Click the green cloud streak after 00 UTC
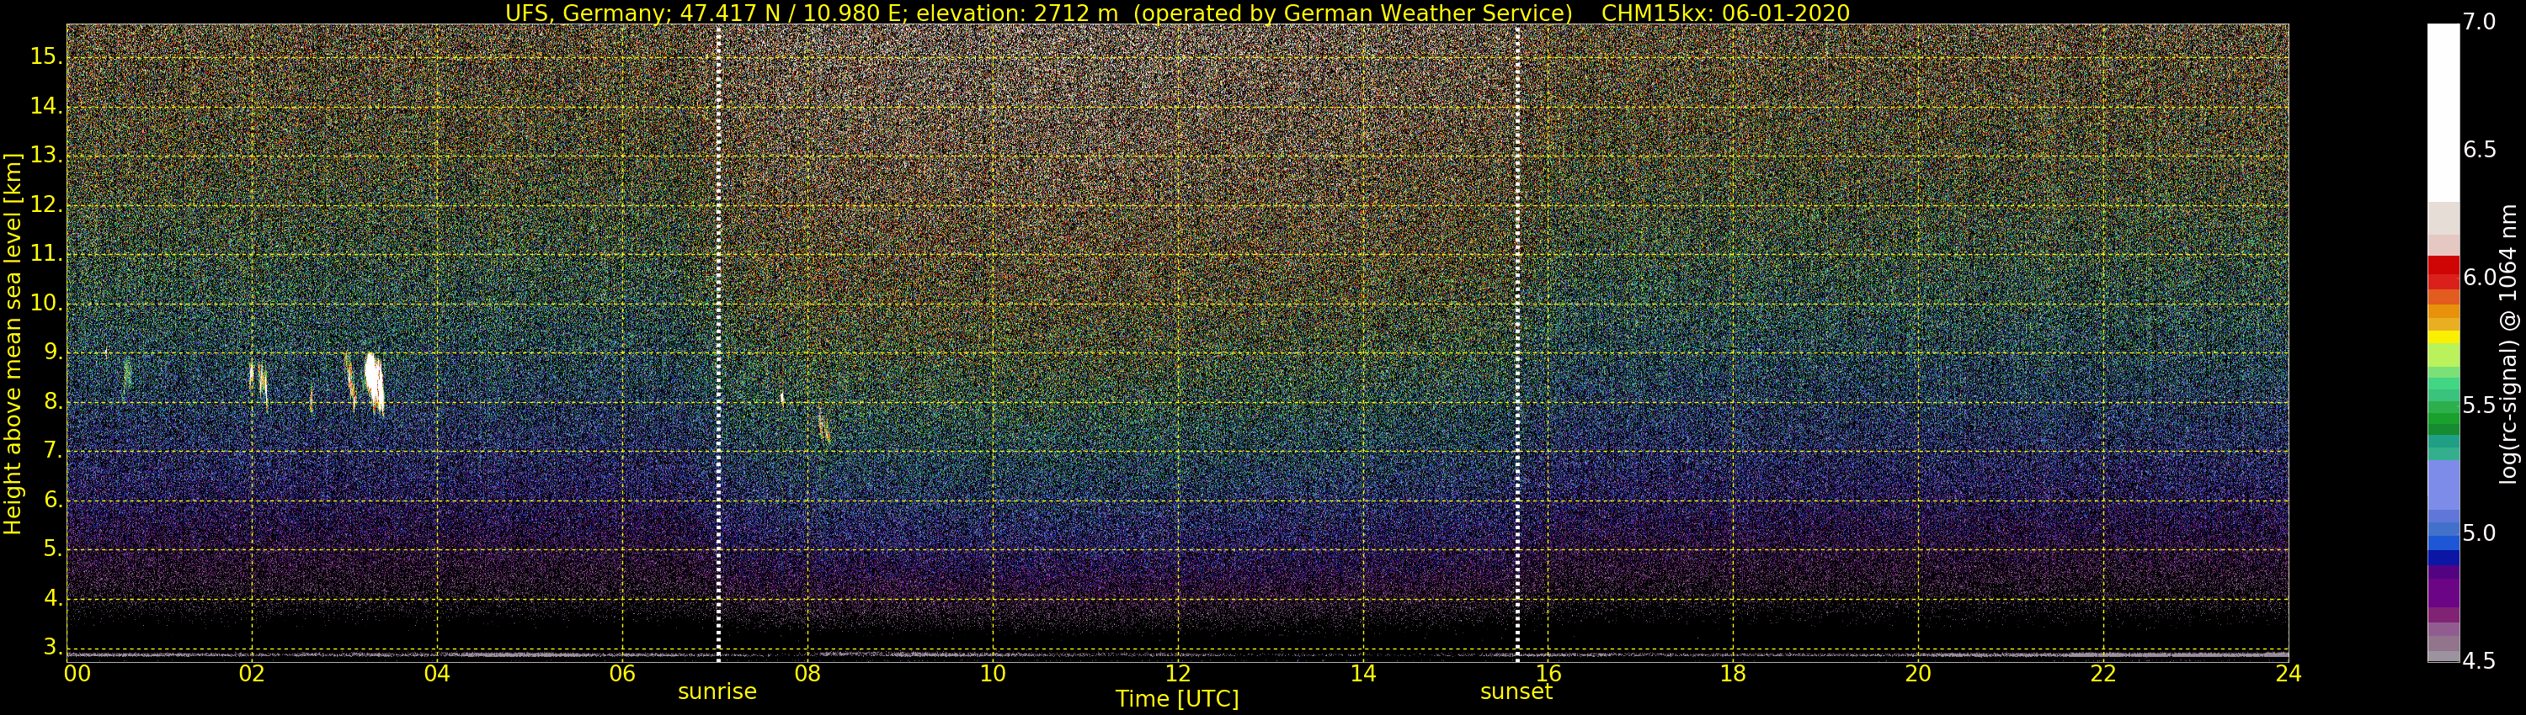2526x715 pixels. click(126, 376)
